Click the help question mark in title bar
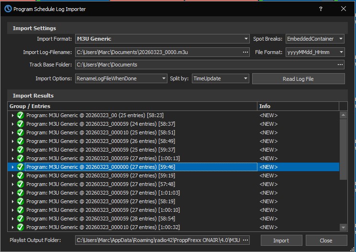 [320, 9]
